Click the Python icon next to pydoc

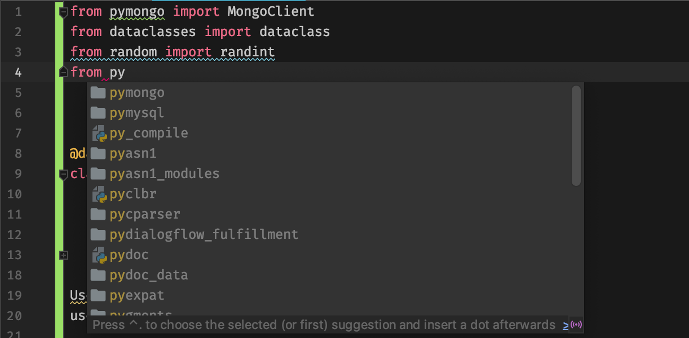point(98,254)
